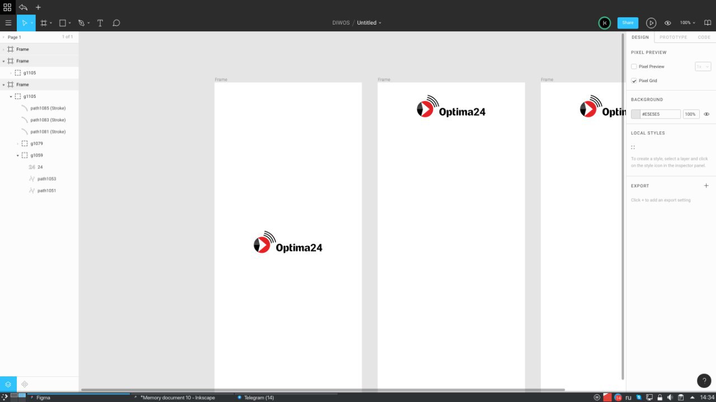Click the background color swatch
This screenshot has height=402, width=716.
pos(635,114)
